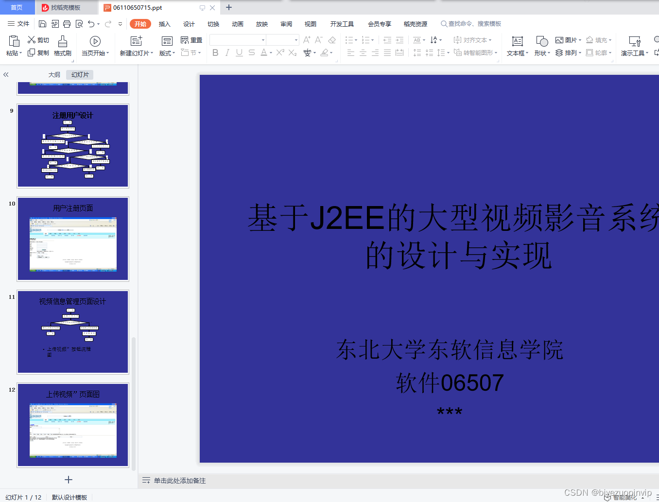Screen dimensions: 659x502
Task: Decrease list indent level icon
Action: tap(387, 40)
